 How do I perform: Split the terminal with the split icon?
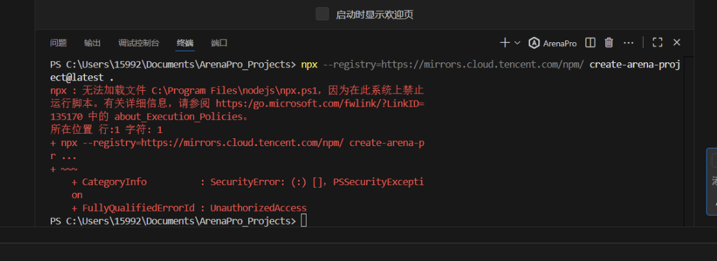(x=590, y=43)
